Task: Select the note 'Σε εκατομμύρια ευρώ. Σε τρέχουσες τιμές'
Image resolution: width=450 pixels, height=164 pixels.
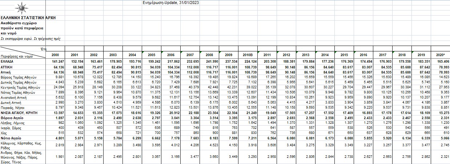Action: pos(30,38)
